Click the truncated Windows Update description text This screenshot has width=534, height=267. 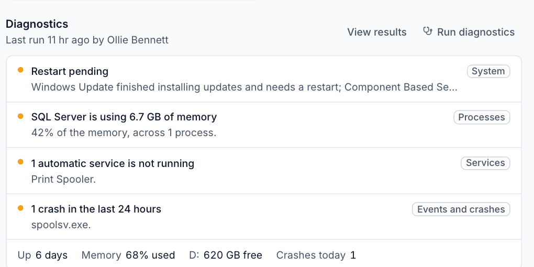pos(244,87)
